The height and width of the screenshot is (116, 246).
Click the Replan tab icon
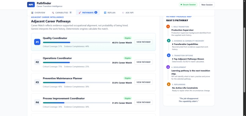(105, 13)
